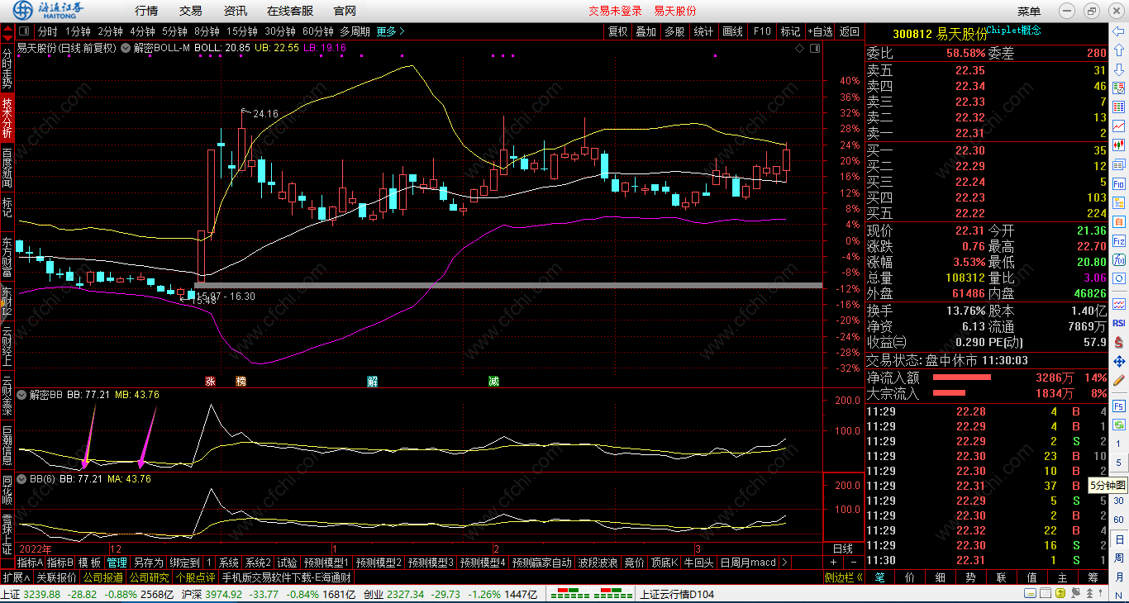Click the square circle icon in sidebar
Image resolution: width=1129 pixels, height=603 pixels.
[1118, 278]
